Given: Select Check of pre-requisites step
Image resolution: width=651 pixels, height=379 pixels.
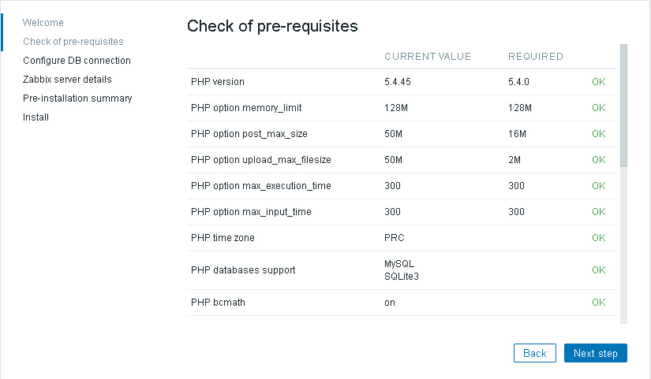Looking at the screenshot, I should pyautogui.click(x=73, y=42).
